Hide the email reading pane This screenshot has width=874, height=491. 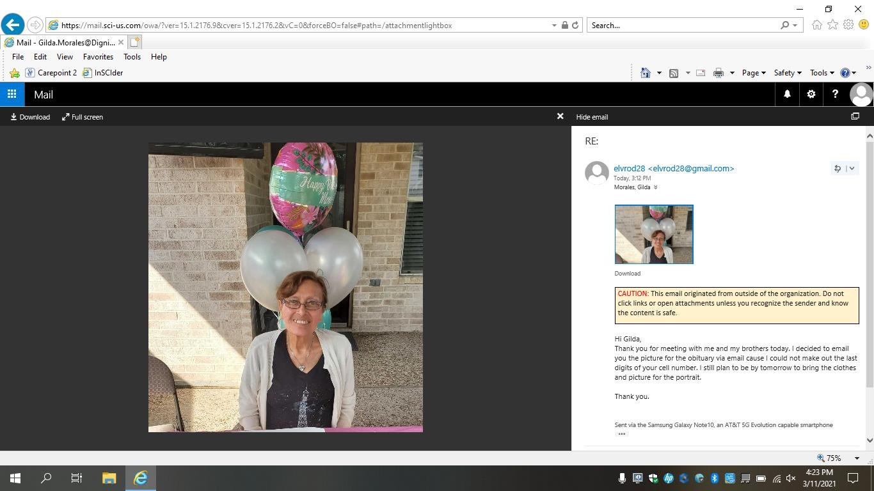591,117
